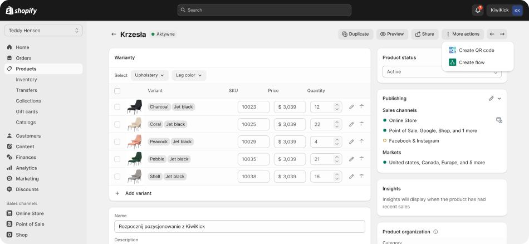This screenshot has width=529, height=244.
Task: Check the Peacock variant checkbox
Action: point(117,141)
